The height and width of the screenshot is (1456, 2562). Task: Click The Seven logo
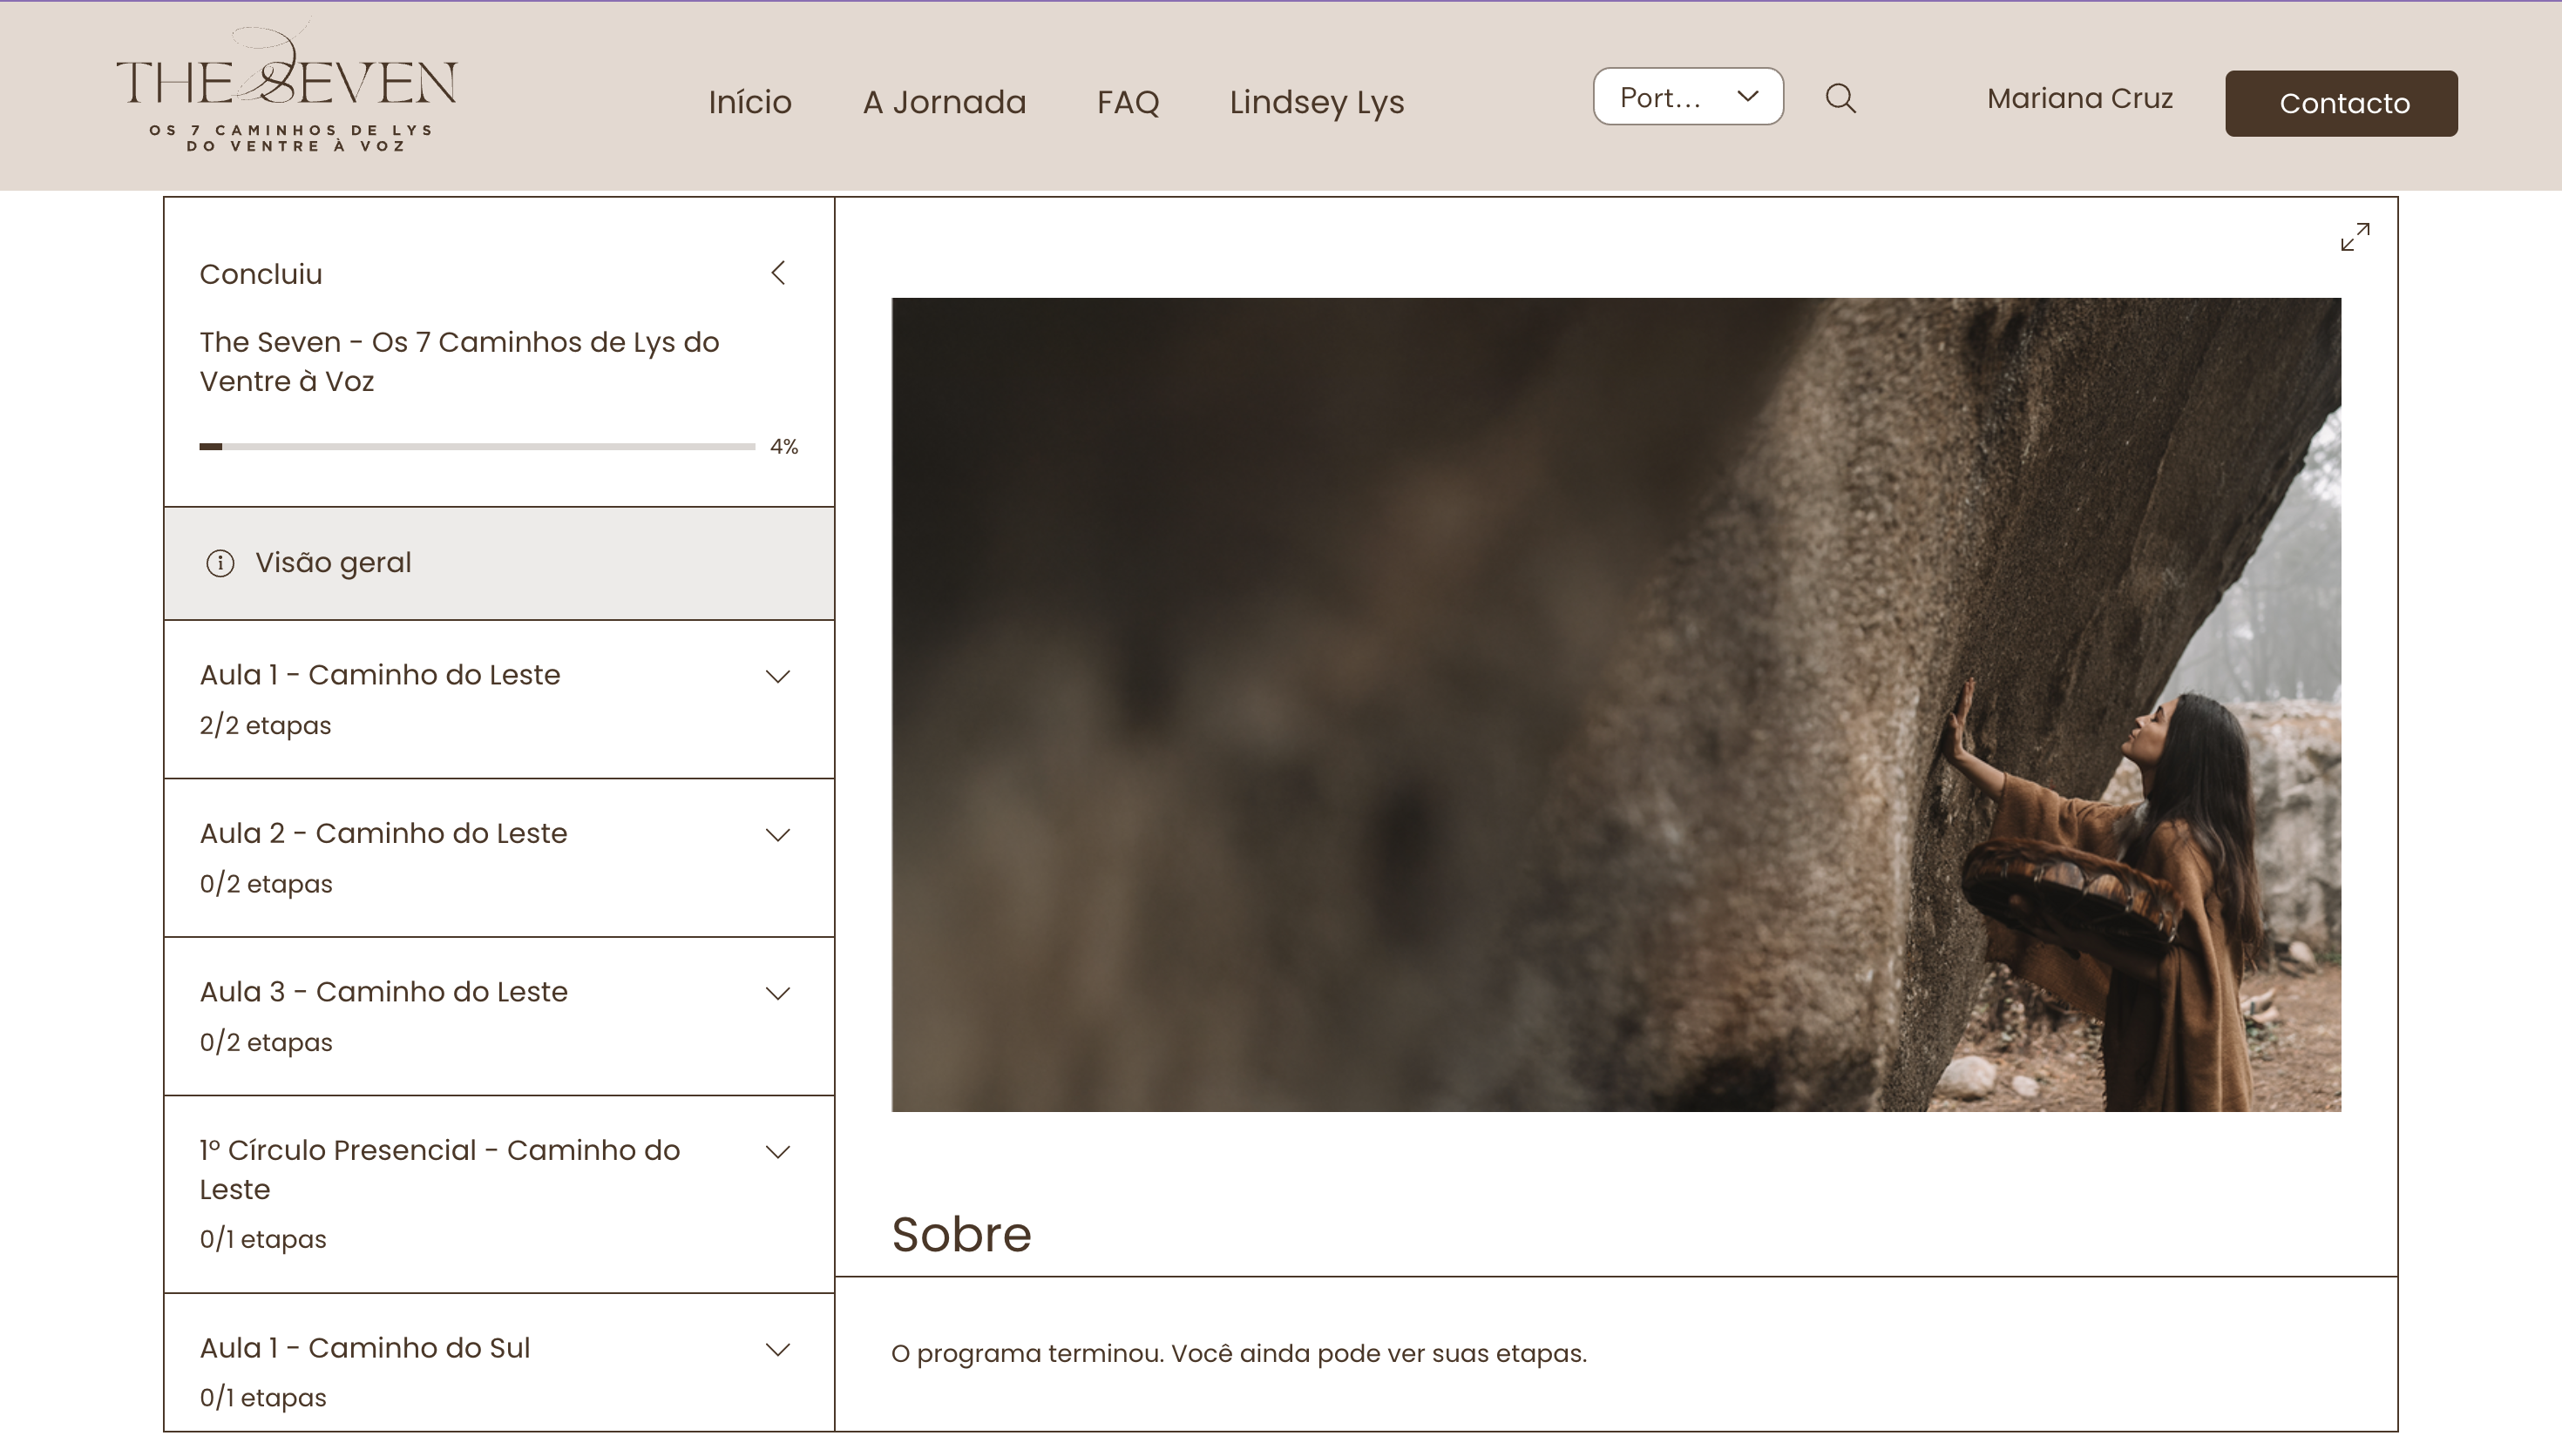(x=287, y=87)
